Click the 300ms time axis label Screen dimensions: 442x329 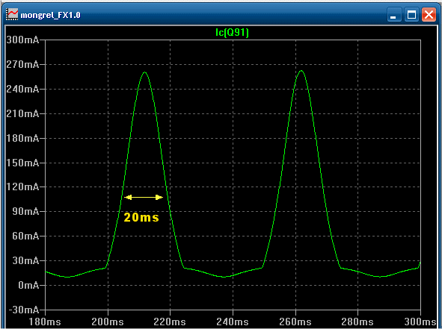[x=420, y=322]
